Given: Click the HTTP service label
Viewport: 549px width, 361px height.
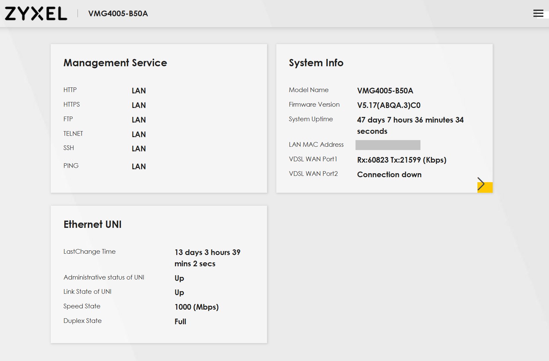Looking at the screenshot, I should (x=70, y=90).
